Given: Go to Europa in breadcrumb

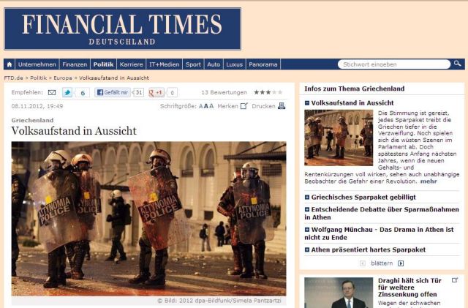Looking at the screenshot, I should (63, 78).
